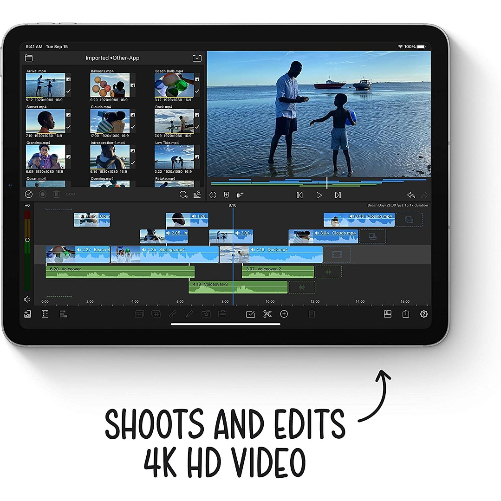Click the undo arrow
The width and height of the screenshot is (501, 501).
pyautogui.click(x=411, y=195)
